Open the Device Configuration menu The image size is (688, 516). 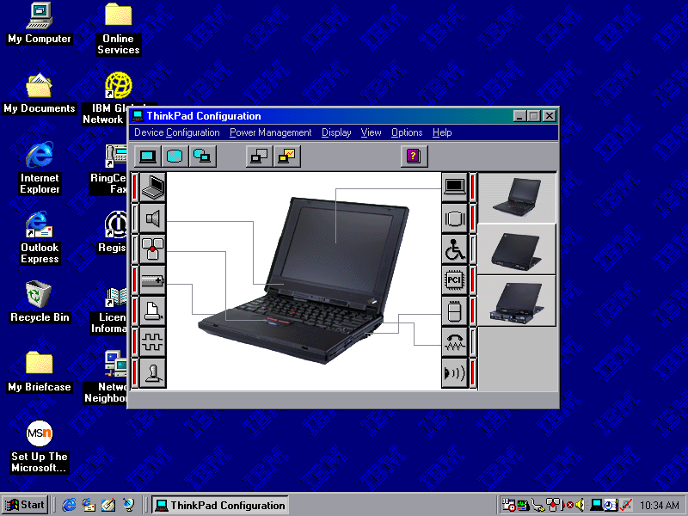177,132
